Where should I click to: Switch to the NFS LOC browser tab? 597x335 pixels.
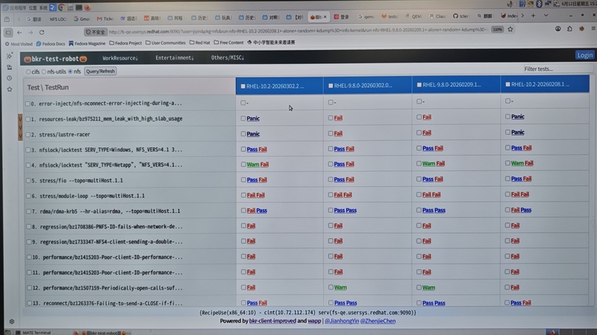pos(57,19)
